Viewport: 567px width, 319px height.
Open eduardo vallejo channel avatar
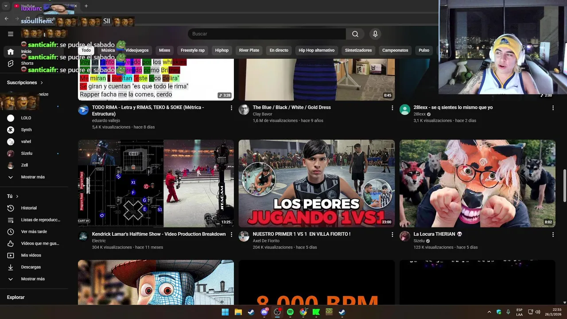(x=83, y=110)
